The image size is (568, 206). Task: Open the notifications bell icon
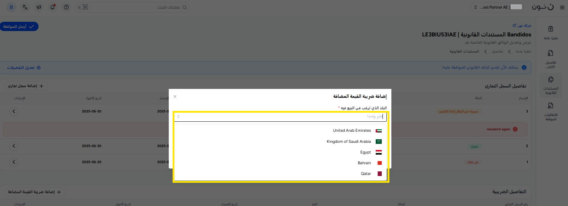(x=52, y=7)
